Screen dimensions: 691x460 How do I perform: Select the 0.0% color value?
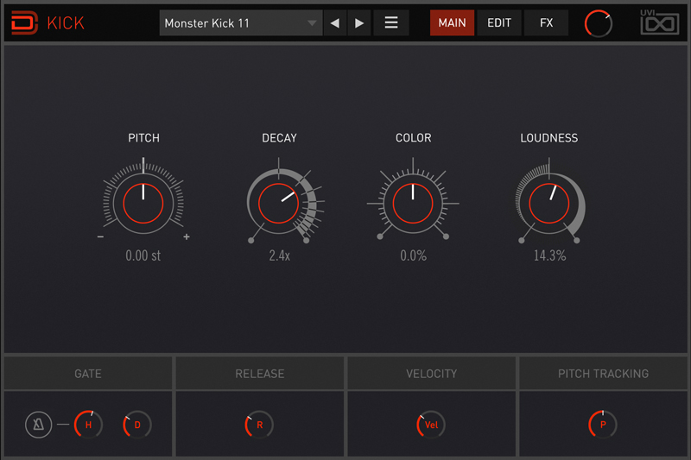(x=414, y=255)
